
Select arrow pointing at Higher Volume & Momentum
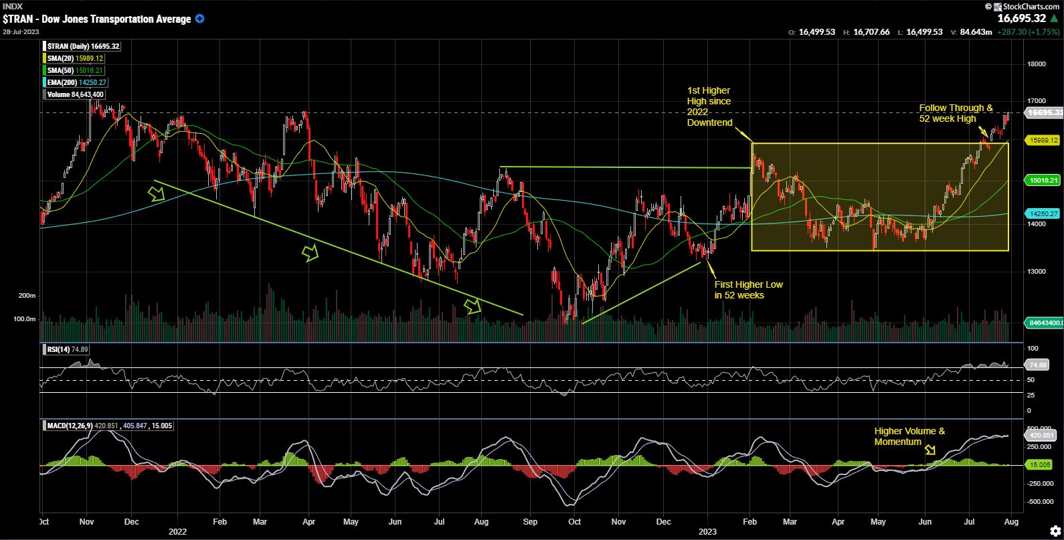click(930, 450)
